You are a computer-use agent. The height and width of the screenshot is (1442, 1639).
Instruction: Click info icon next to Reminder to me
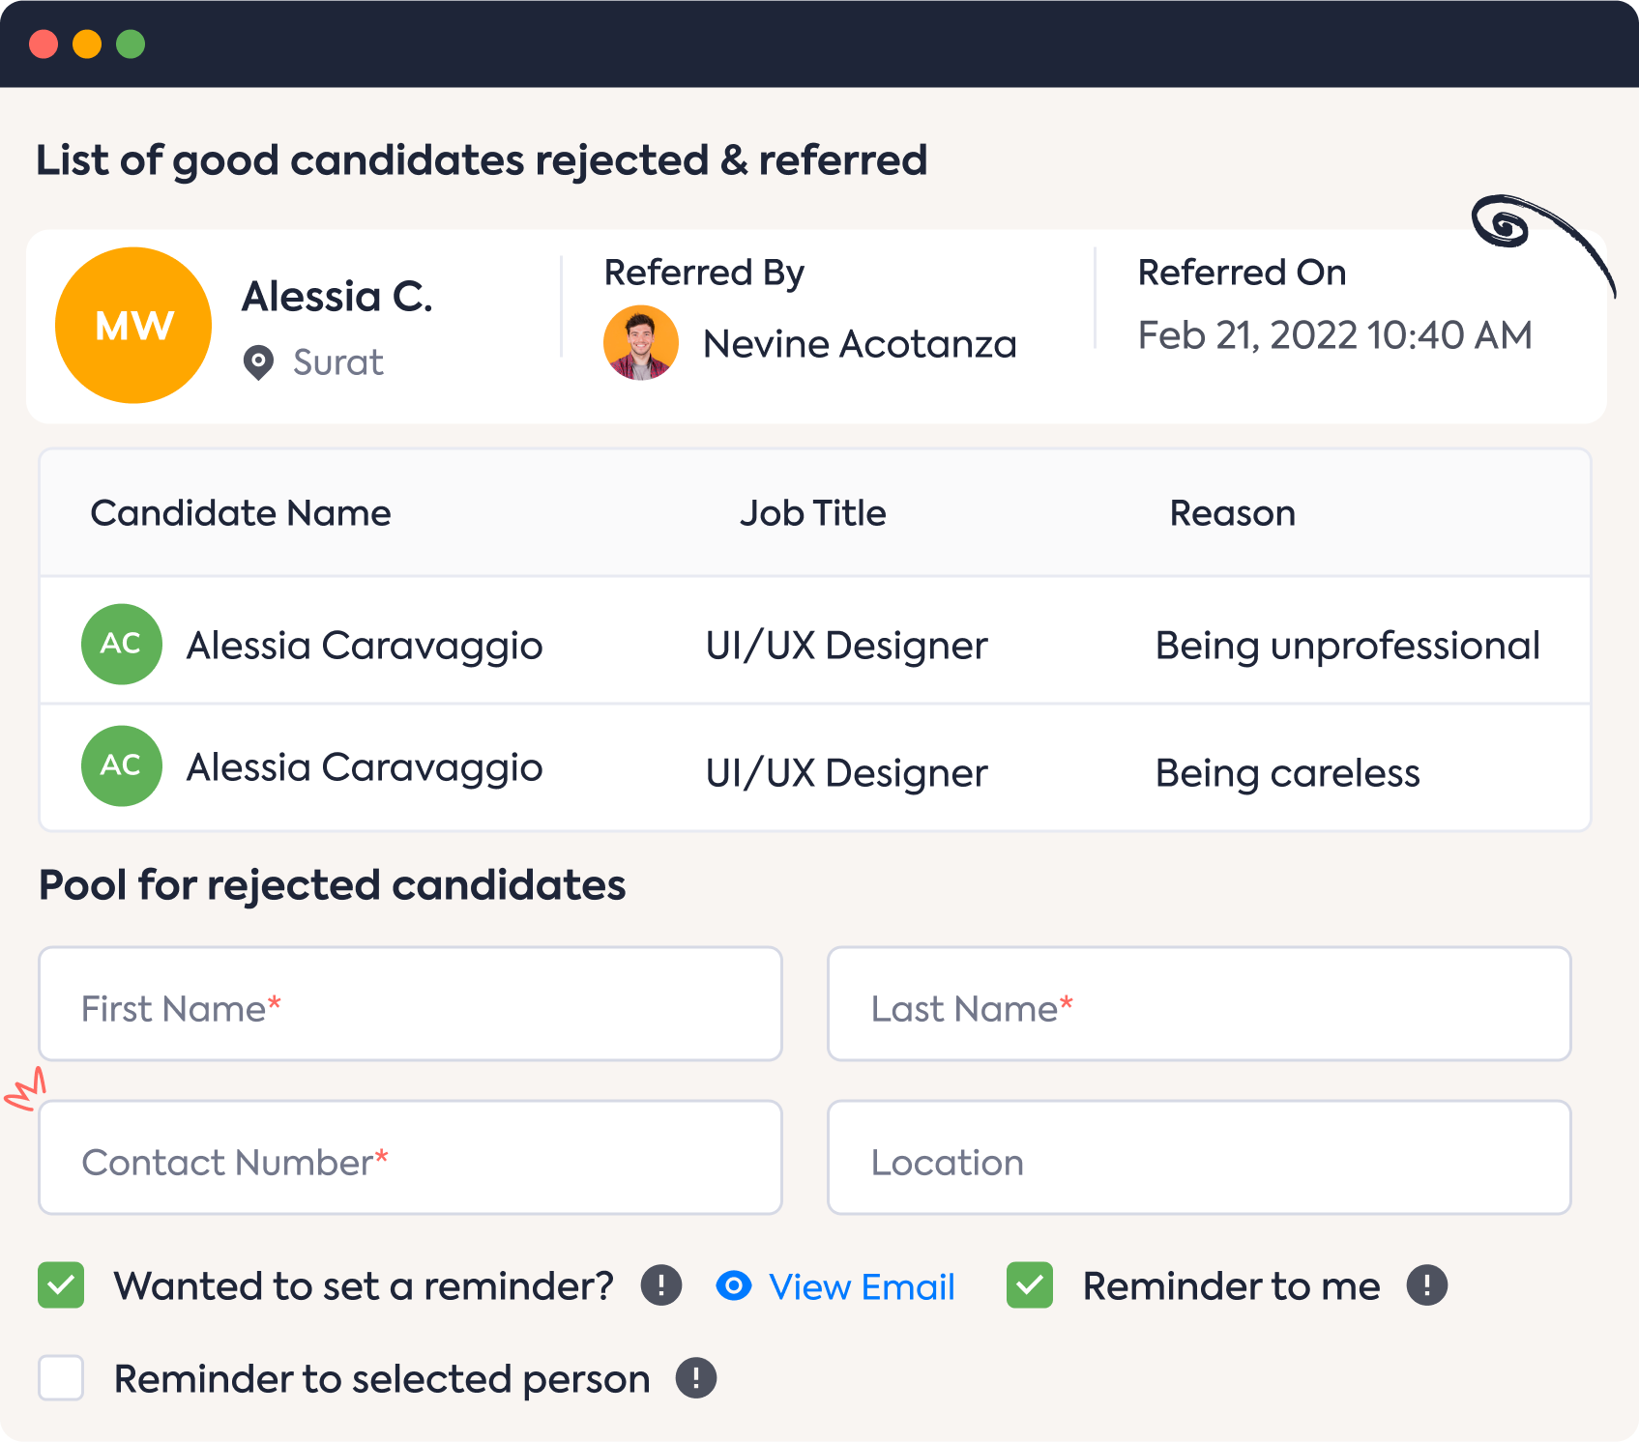pos(1426,1285)
